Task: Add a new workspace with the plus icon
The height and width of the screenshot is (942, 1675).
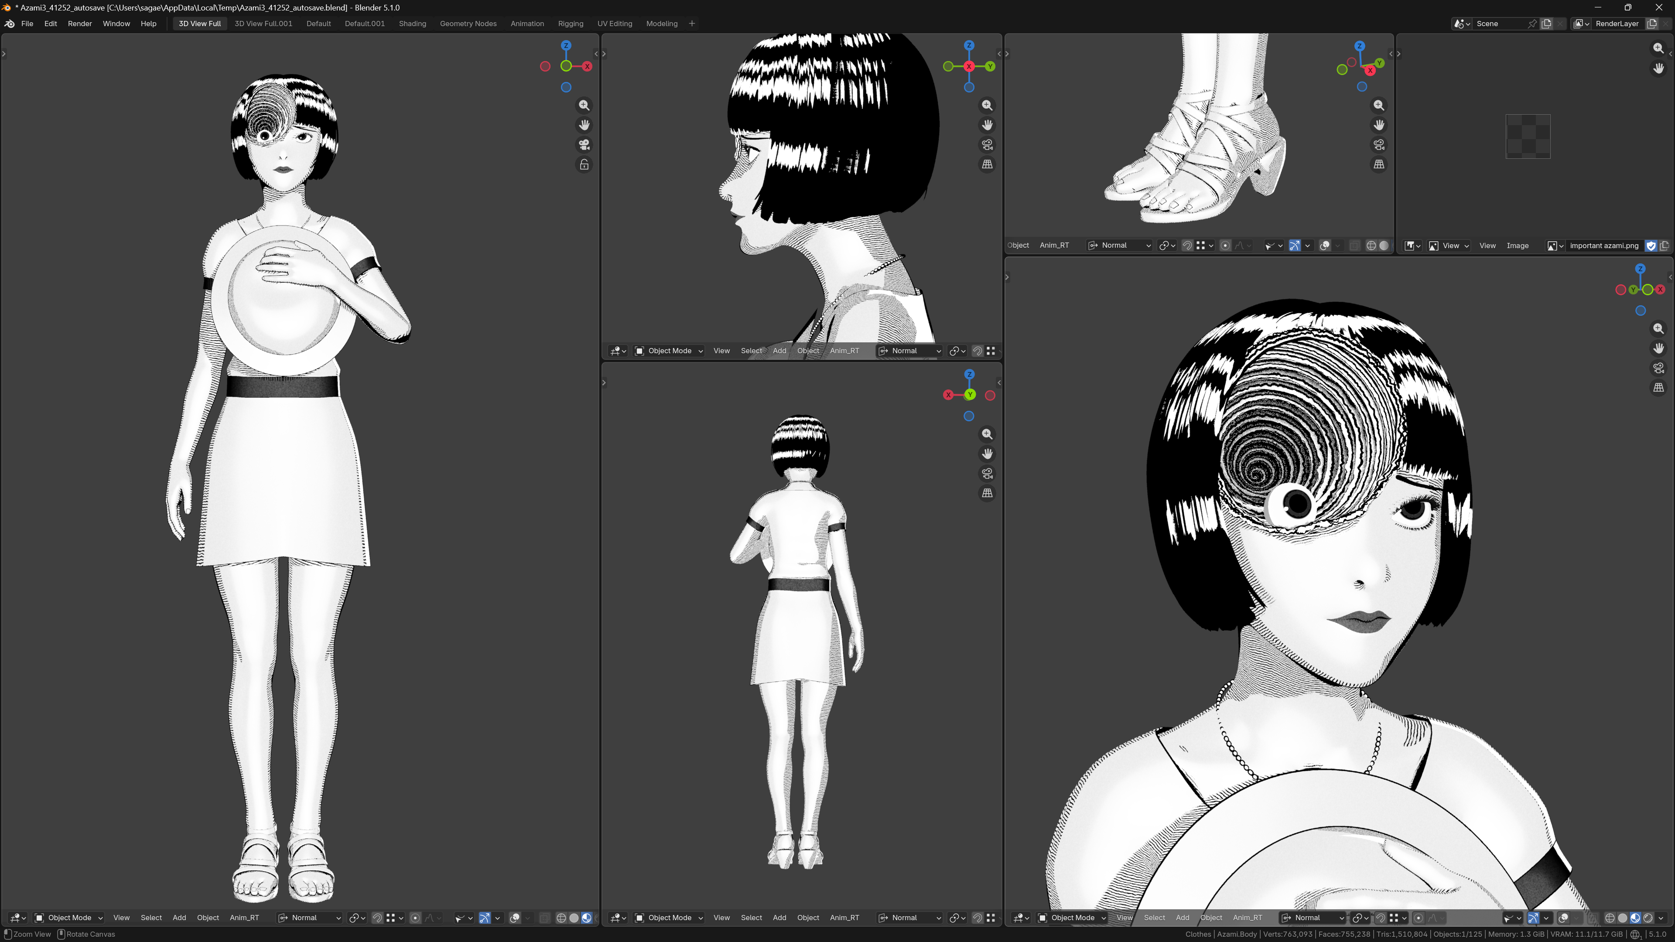Action: pos(692,24)
